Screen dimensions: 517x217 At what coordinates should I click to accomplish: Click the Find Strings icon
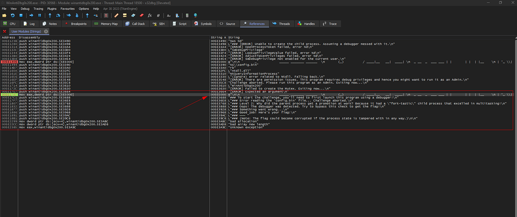click(x=169, y=15)
